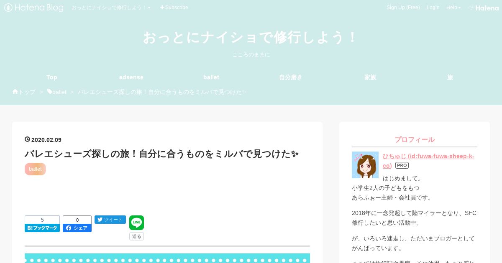
Task: Go to the 家族 category tab
Action: pyautogui.click(x=370, y=77)
